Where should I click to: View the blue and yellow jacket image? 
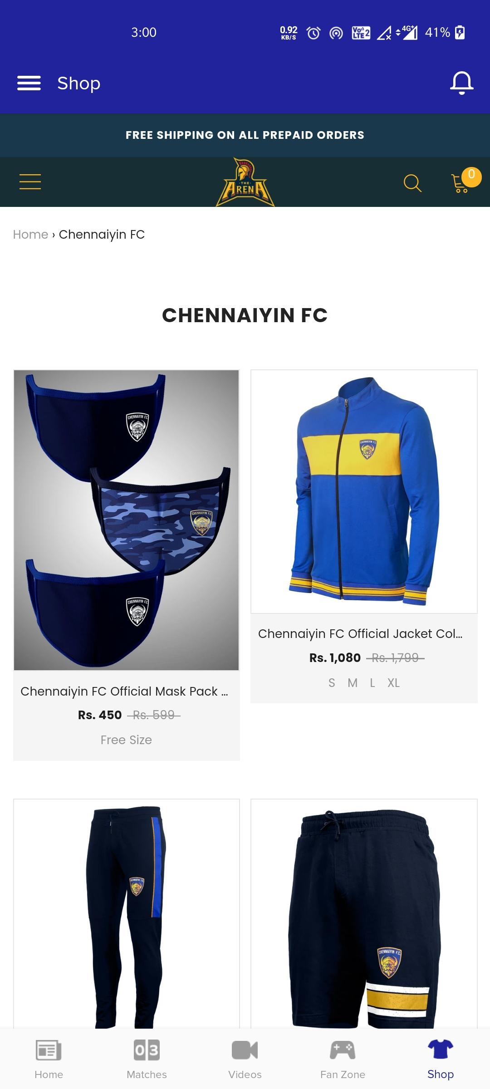point(364,491)
